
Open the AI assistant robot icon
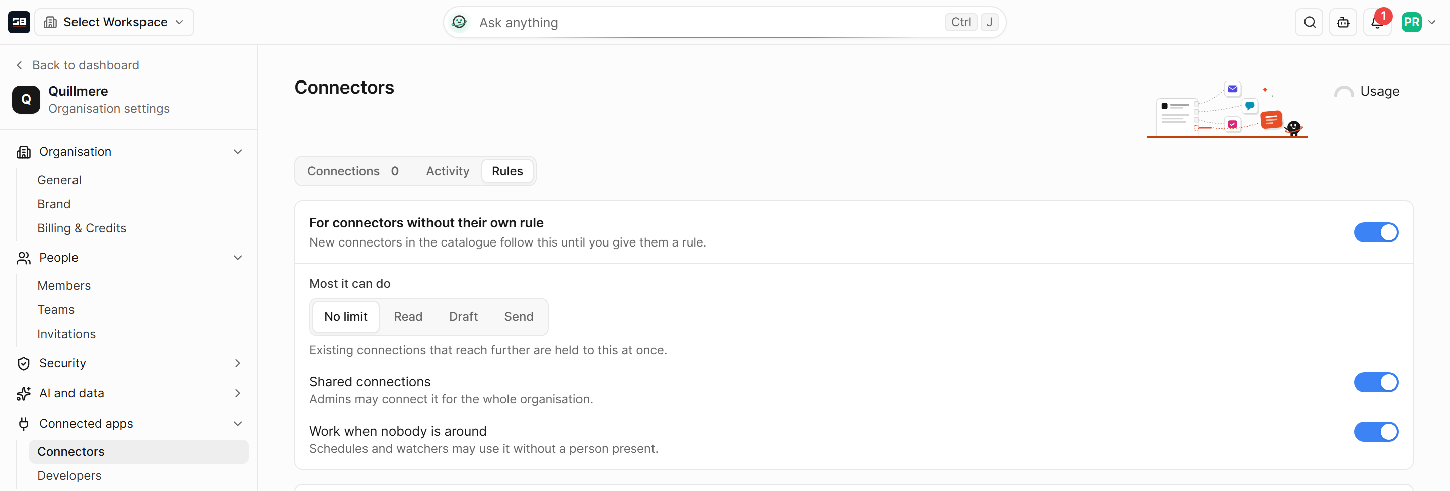coord(1343,22)
